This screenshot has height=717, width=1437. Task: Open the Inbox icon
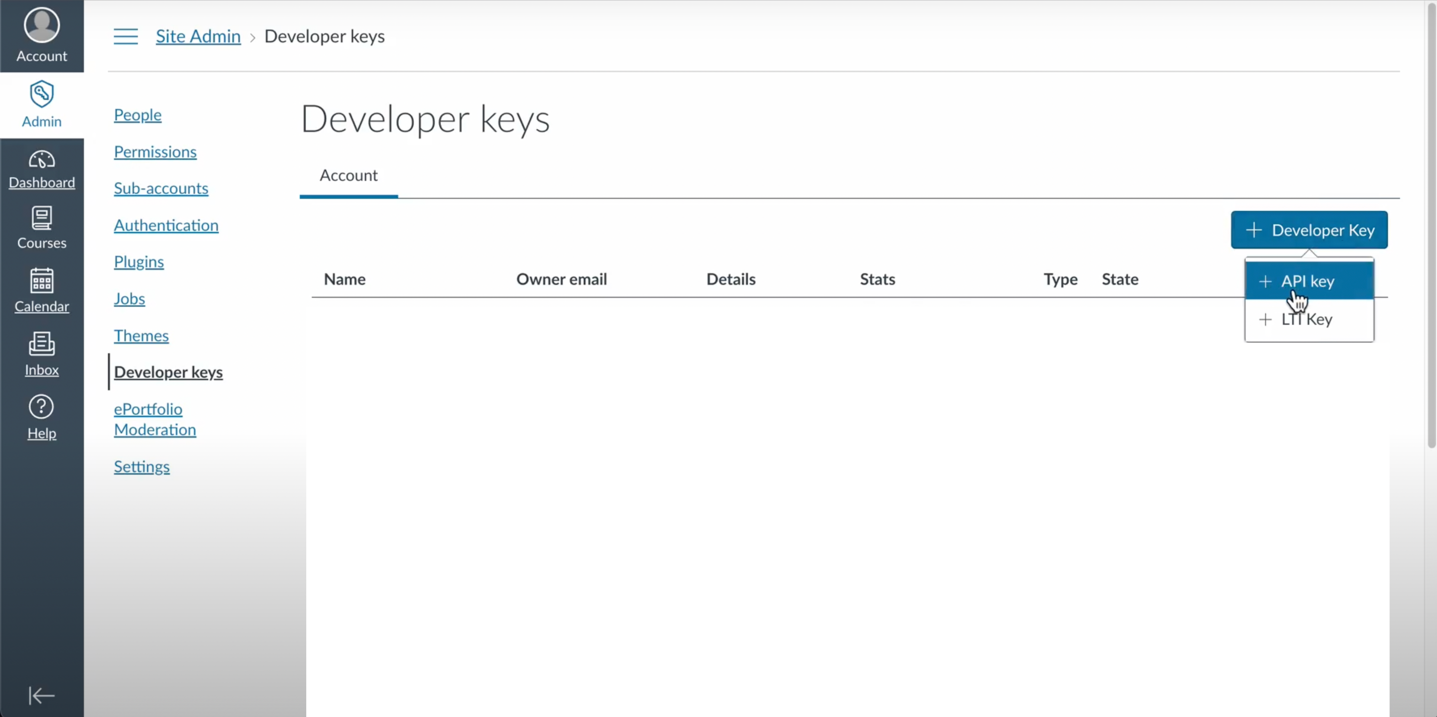click(41, 344)
